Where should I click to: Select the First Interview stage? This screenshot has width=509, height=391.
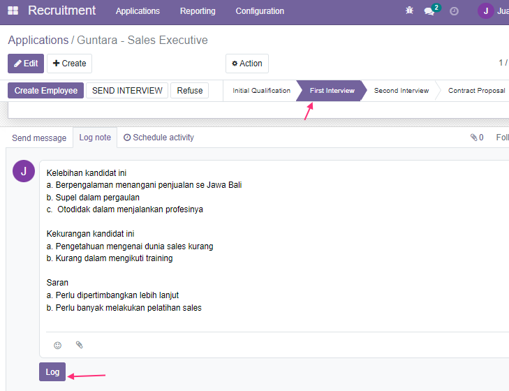[332, 91]
